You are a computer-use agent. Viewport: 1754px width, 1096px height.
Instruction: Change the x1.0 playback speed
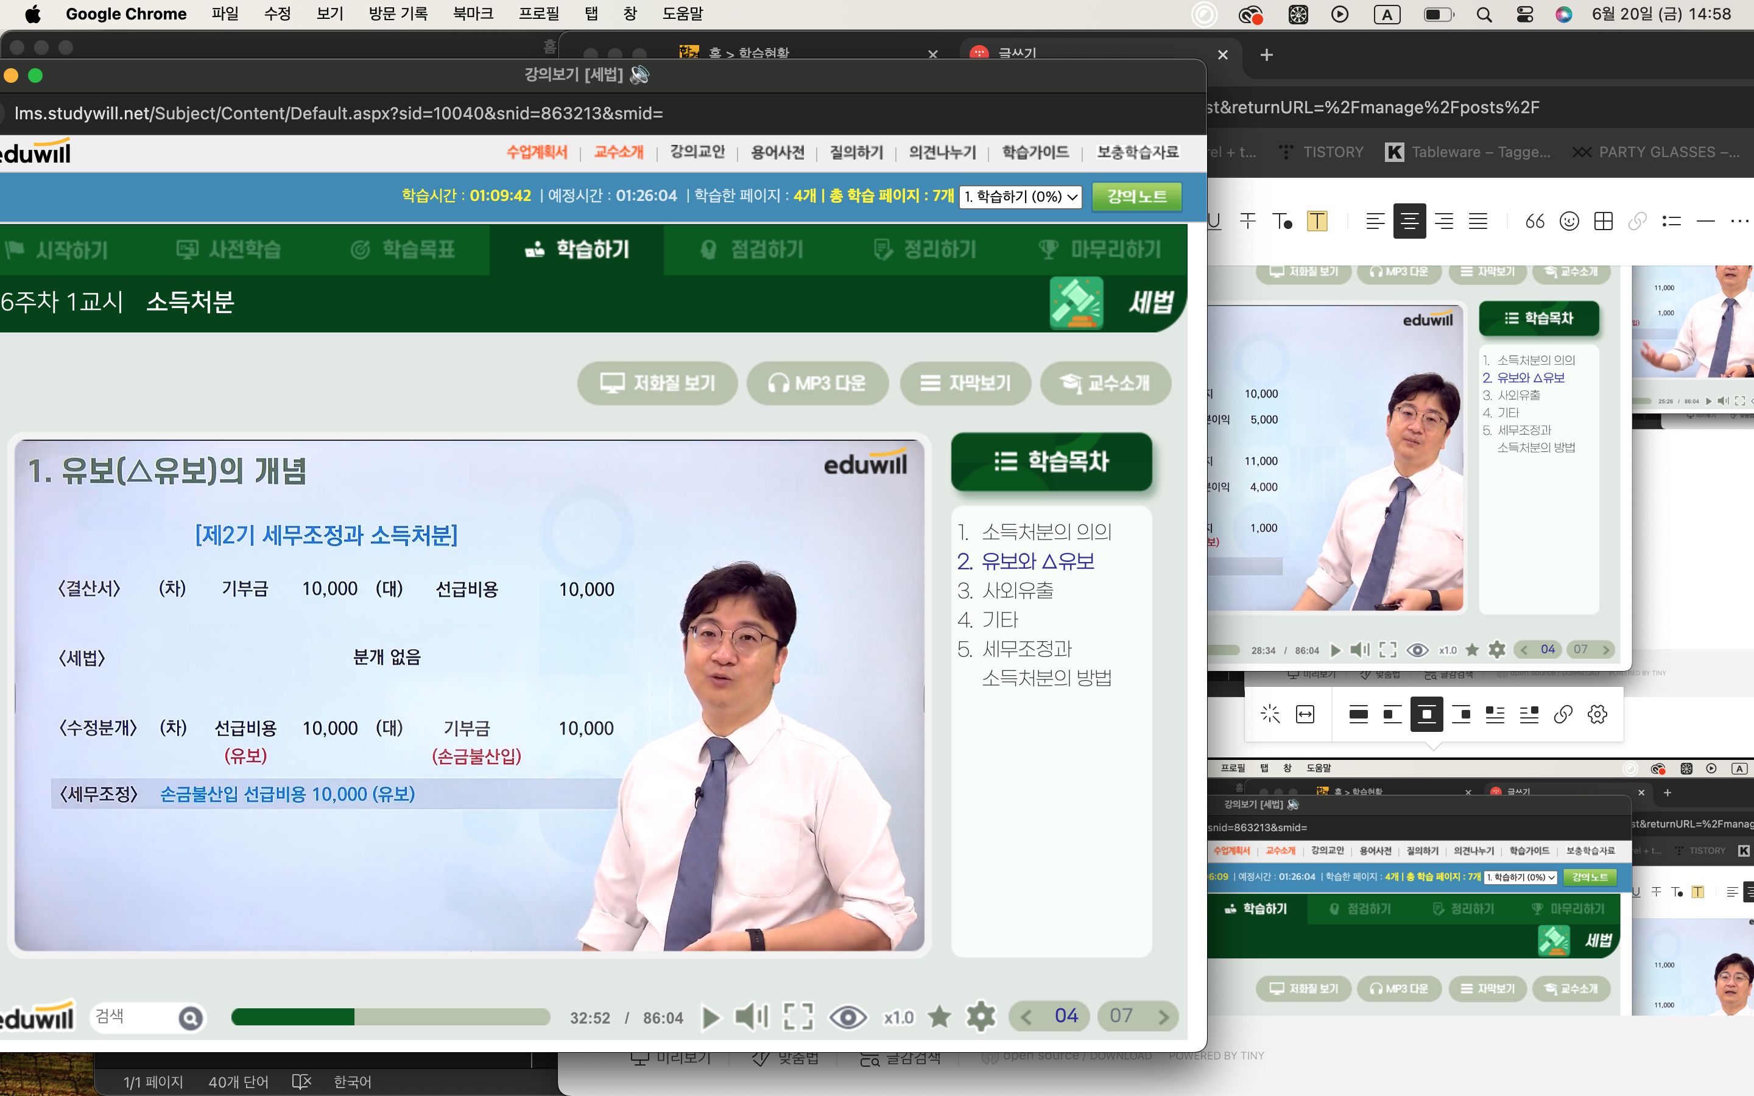tap(899, 1017)
